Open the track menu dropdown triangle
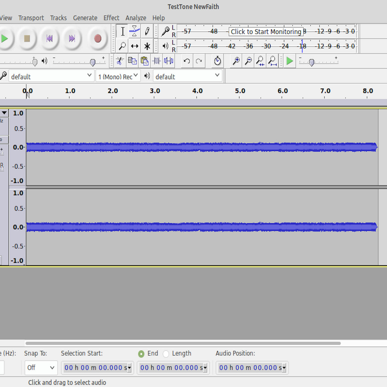 pos(4,113)
